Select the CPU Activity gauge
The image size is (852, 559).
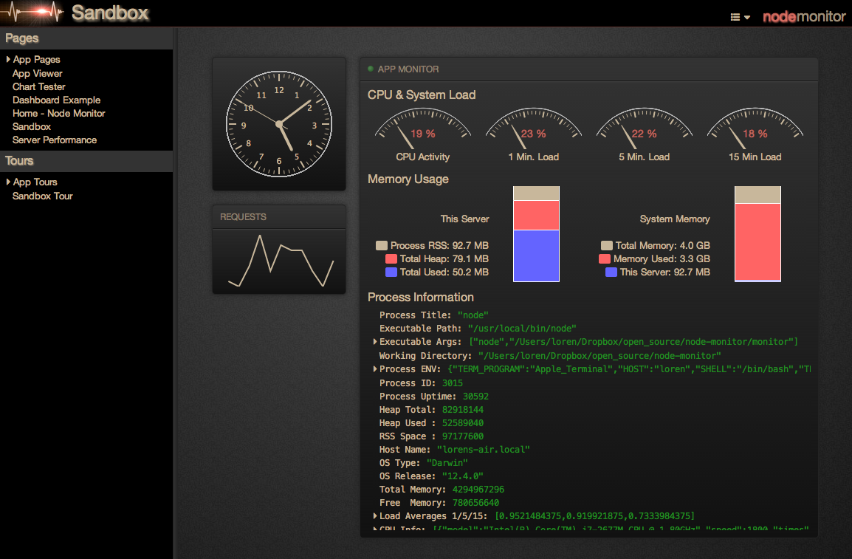pyautogui.click(x=422, y=129)
